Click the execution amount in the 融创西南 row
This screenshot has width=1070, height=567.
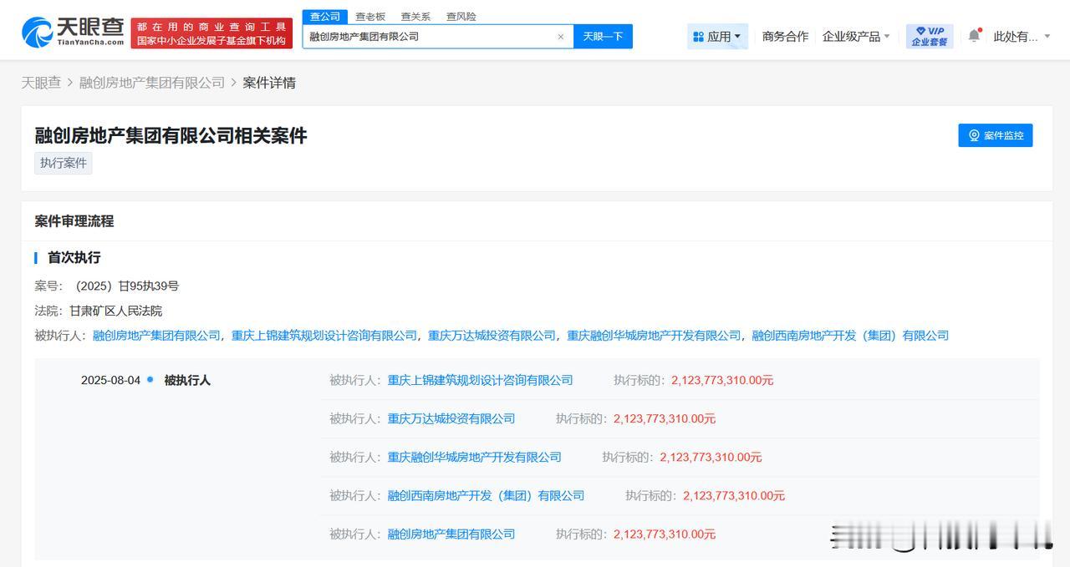[x=734, y=495]
